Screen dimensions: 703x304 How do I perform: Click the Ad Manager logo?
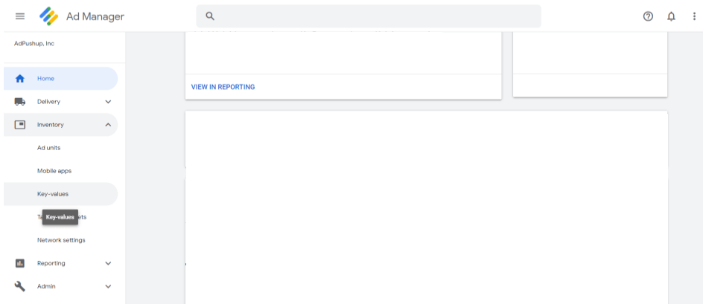coord(49,16)
